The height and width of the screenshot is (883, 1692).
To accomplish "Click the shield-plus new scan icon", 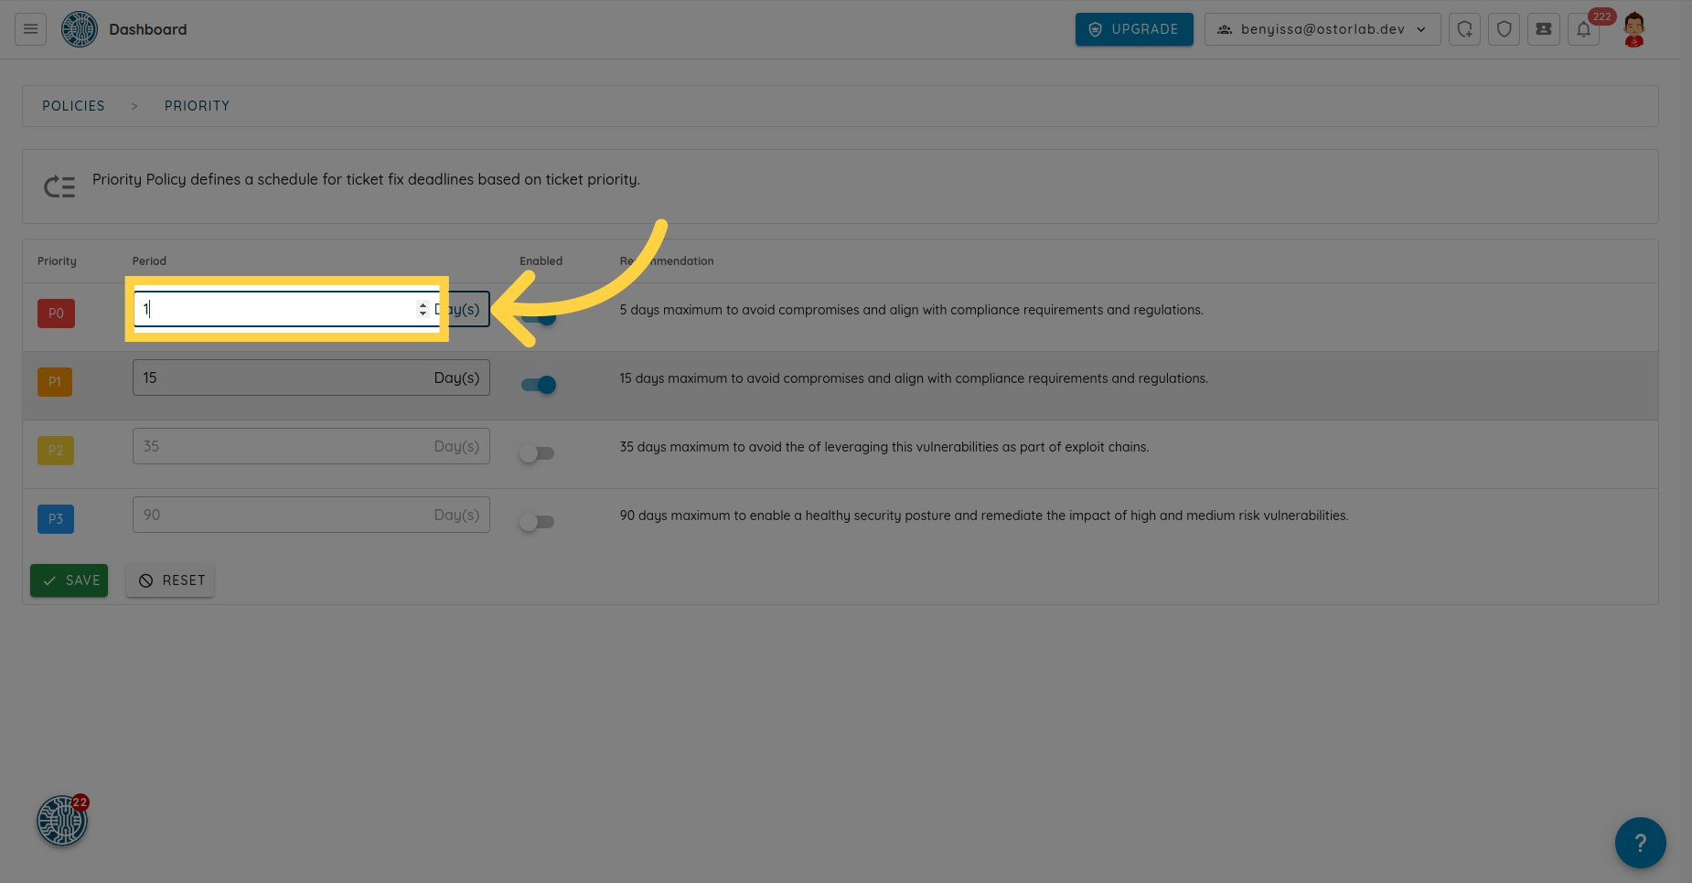I will 1464,29.
